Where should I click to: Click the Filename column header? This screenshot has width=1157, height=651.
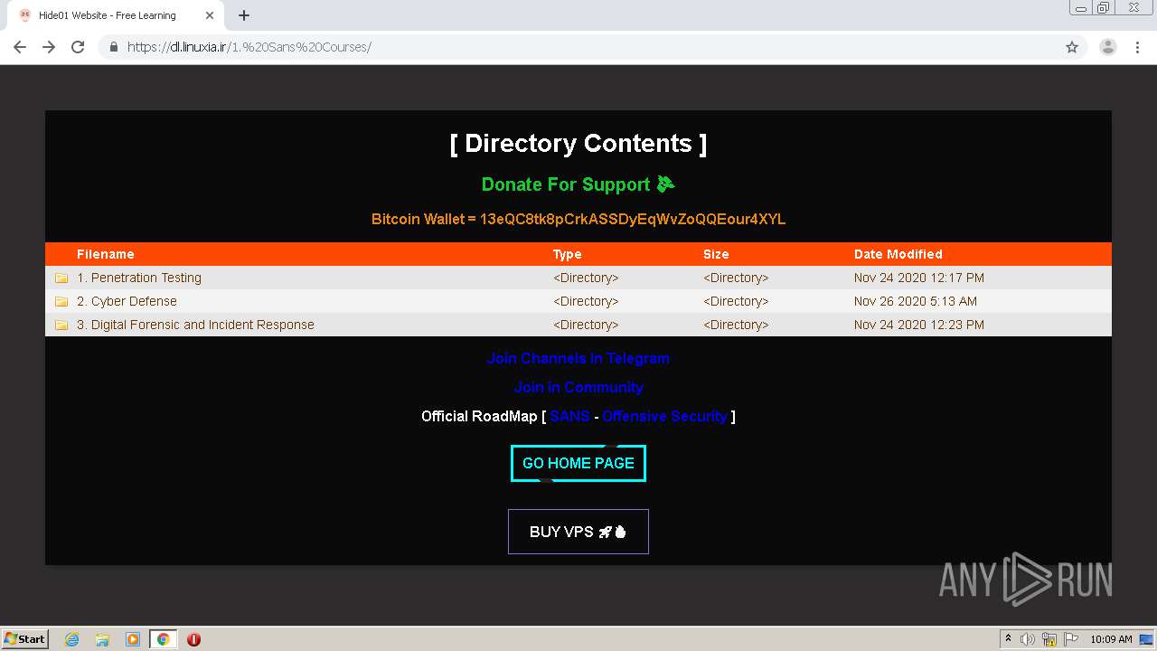(106, 254)
